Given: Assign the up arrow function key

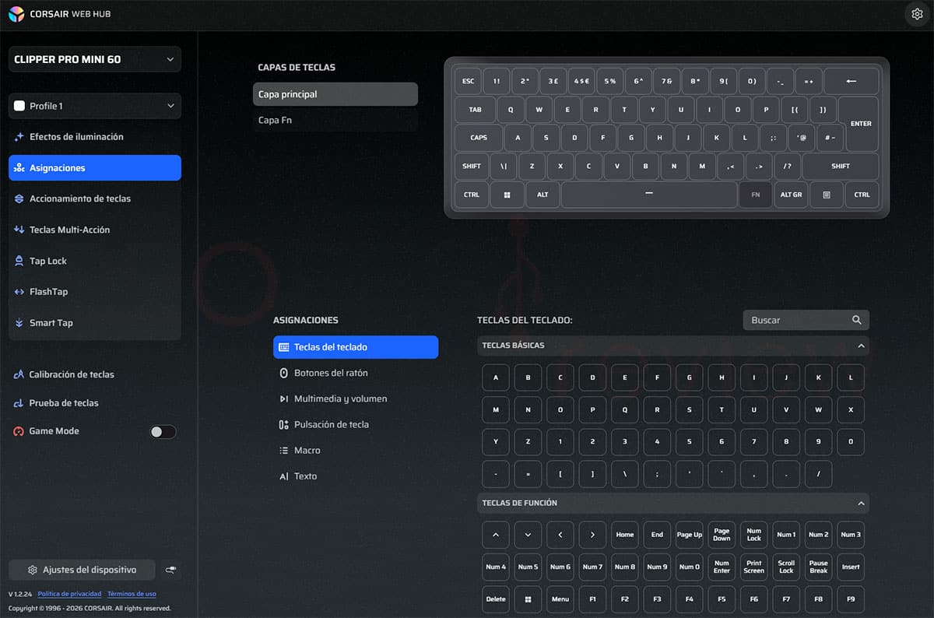Looking at the screenshot, I should click(x=496, y=535).
